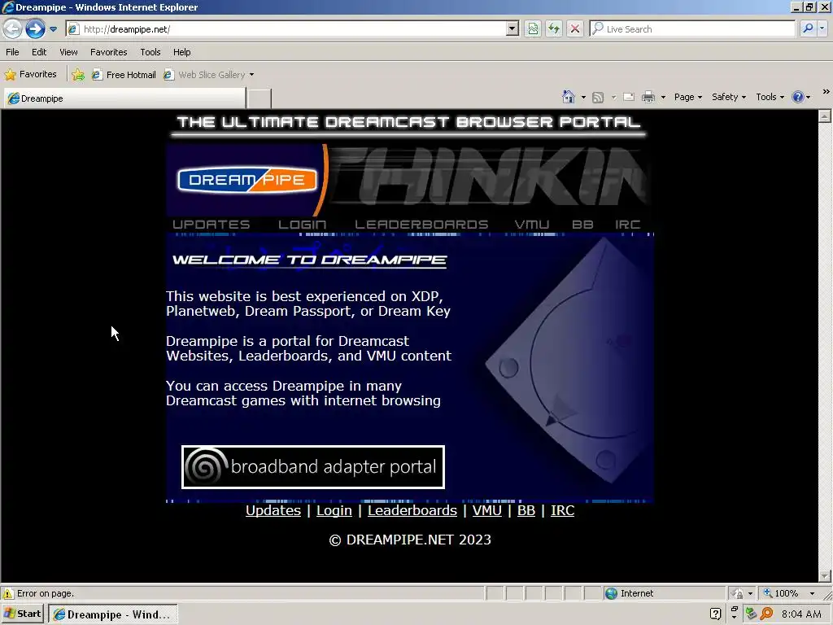Image resolution: width=833 pixels, height=625 pixels.
Task: Open the recent pages dropdown arrow
Action: tap(53, 29)
